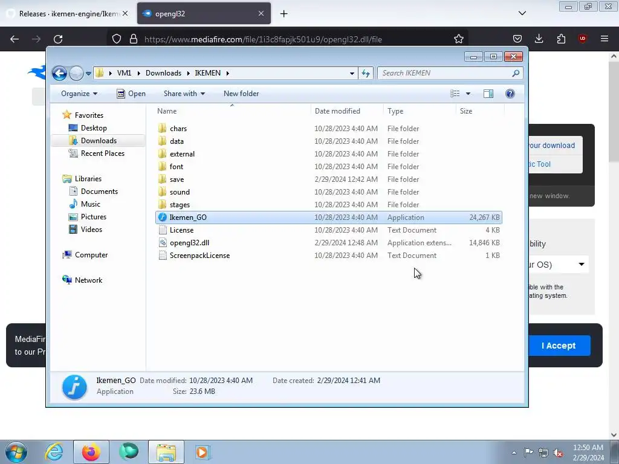Select Libraries in the navigation pane
This screenshot has width=619, height=464.
pyautogui.click(x=88, y=179)
